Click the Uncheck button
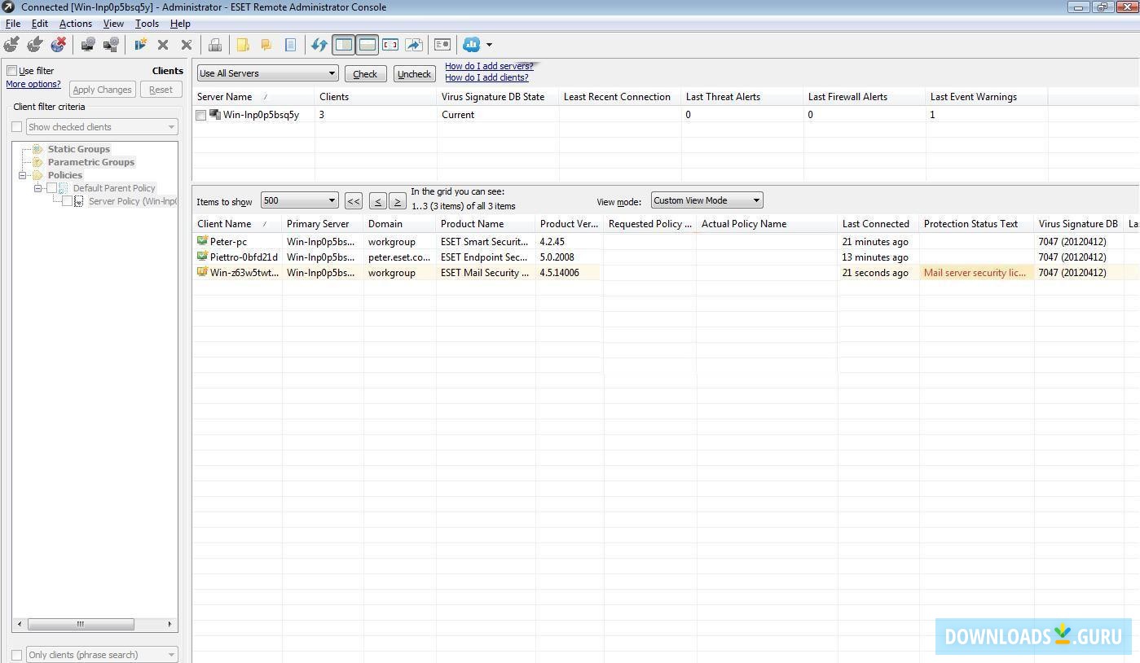This screenshot has height=663, width=1140. (414, 74)
